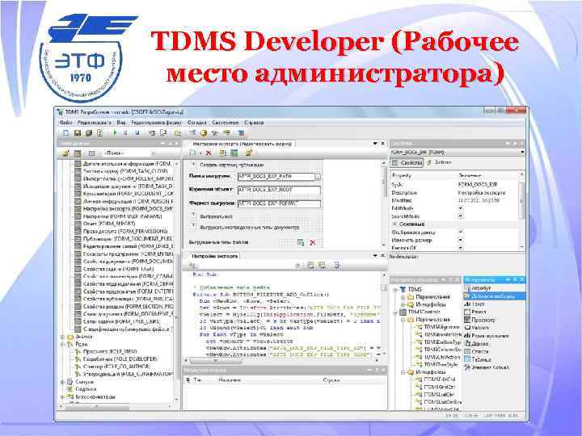Open the Вид menu
This screenshot has width=582, height=436.
[x=121, y=123]
